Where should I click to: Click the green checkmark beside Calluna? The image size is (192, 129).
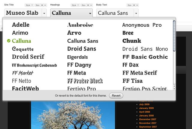(8, 41)
